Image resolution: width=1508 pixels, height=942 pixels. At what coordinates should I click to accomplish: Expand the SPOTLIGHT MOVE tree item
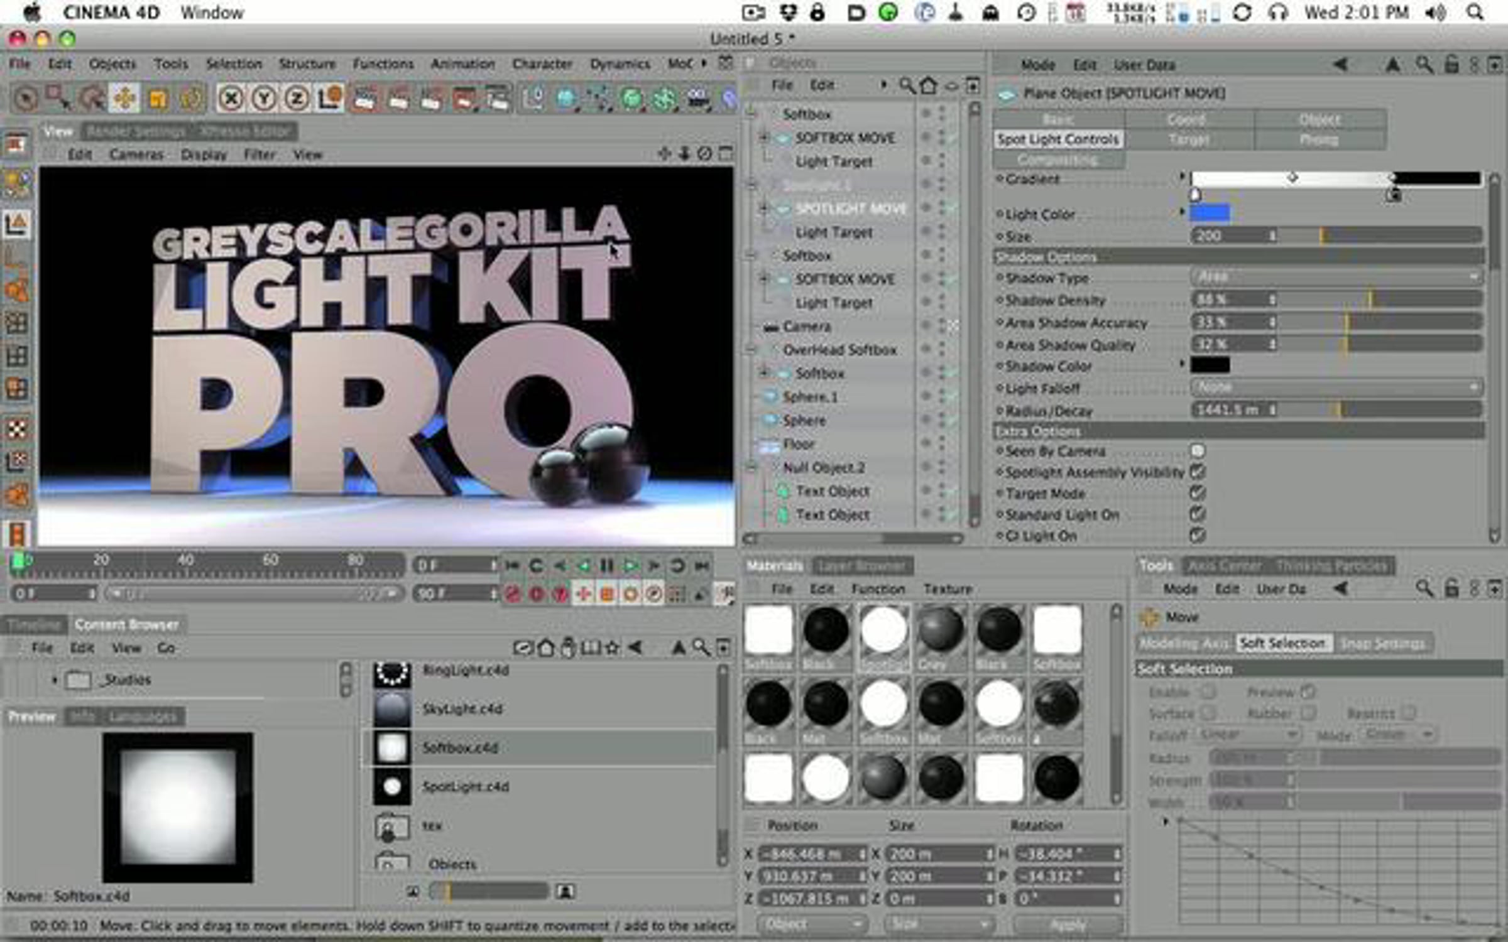764,208
